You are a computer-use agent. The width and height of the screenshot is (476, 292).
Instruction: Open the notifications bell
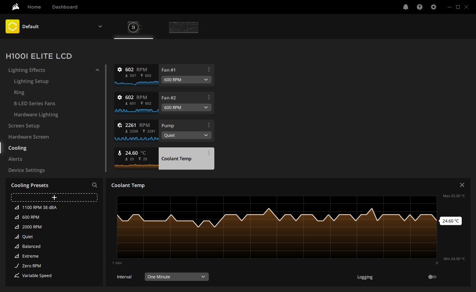tap(406, 7)
